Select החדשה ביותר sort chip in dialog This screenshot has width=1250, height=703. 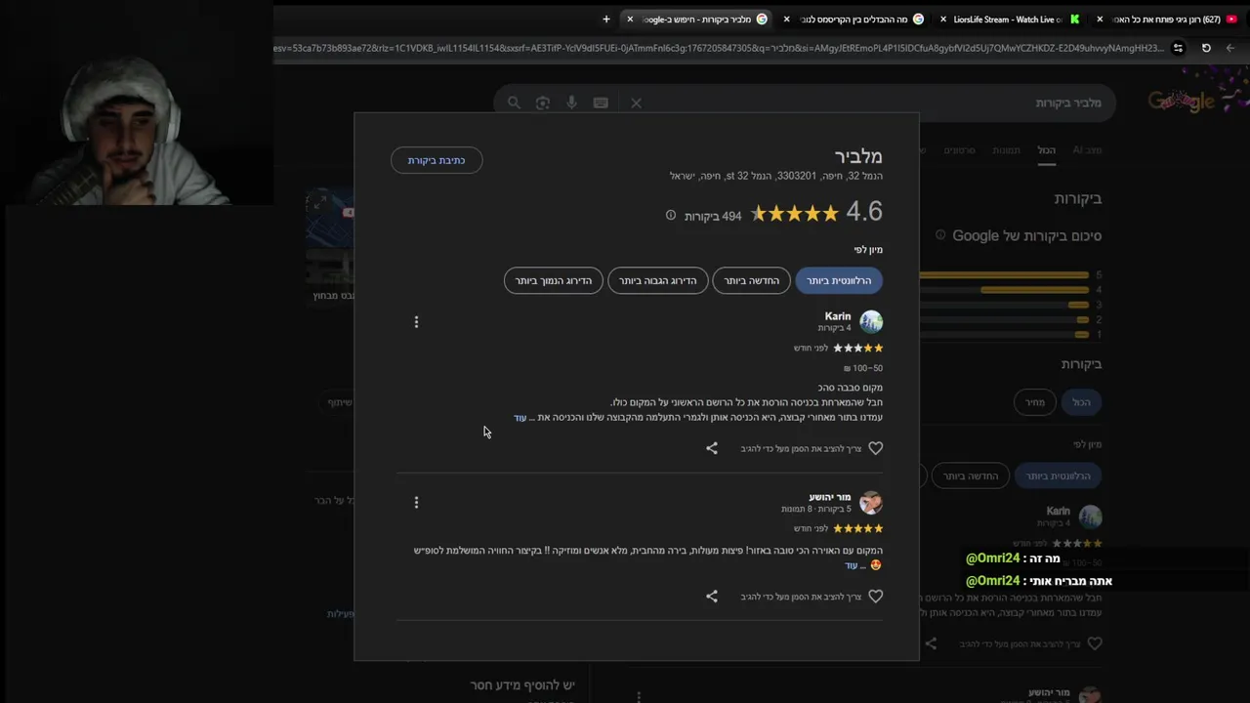tap(751, 281)
